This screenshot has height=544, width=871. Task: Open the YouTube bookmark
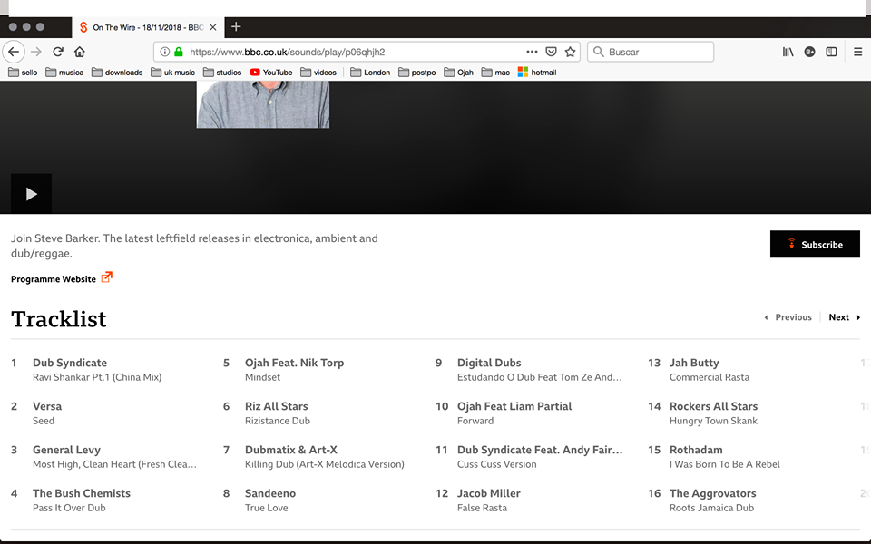pos(270,73)
